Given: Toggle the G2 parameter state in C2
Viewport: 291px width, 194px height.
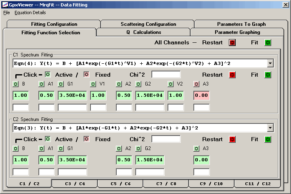Looking at the screenshot, I should [x=138, y=148].
